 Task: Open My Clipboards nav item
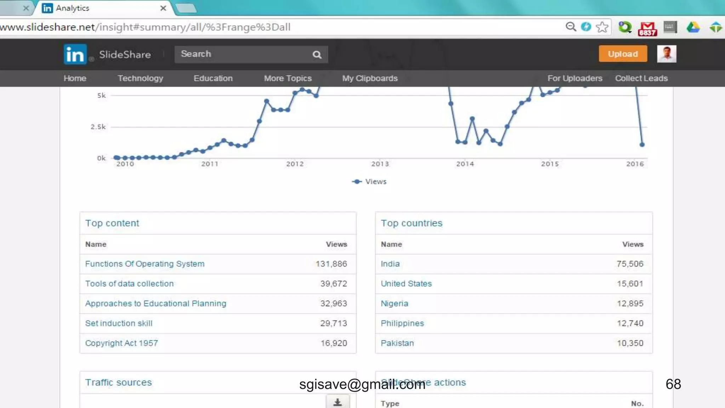click(x=370, y=78)
